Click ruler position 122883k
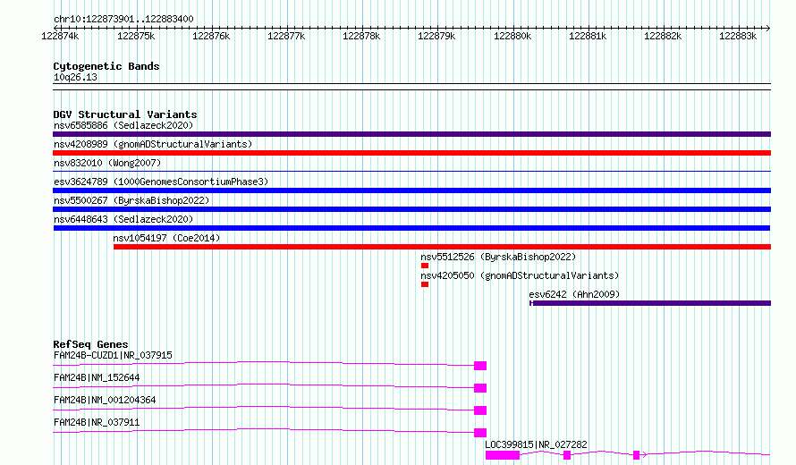 [x=738, y=36]
